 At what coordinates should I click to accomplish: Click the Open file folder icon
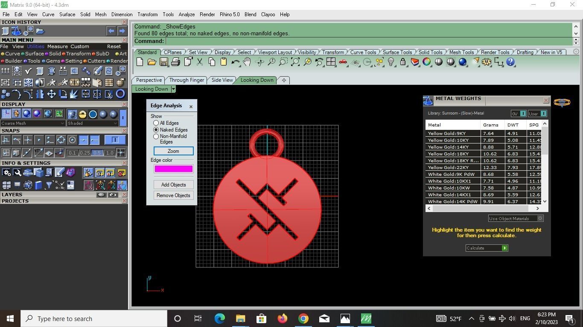[152, 62]
